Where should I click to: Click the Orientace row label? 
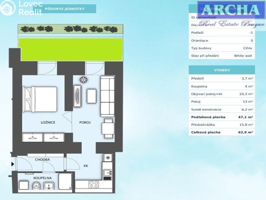pos(200,41)
